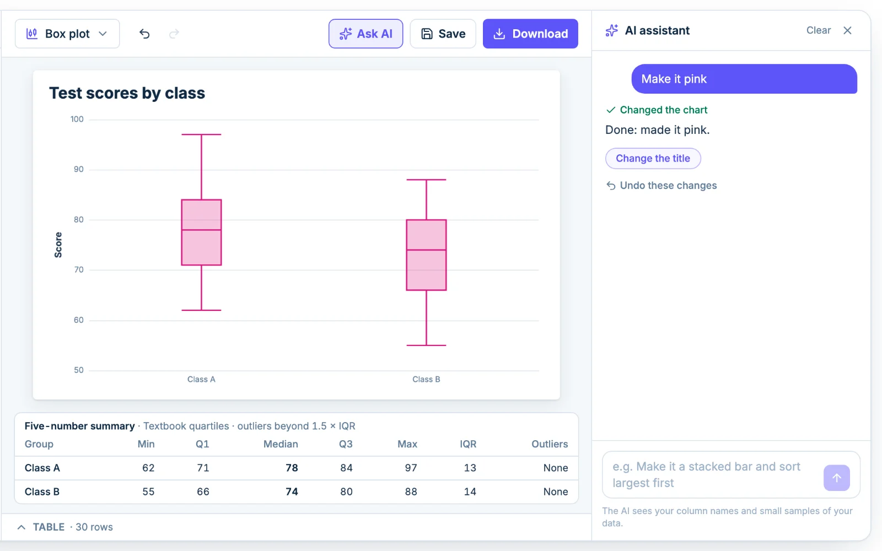Click the Q1 column header
Viewport: 882px width, 551px height.
tap(202, 444)
